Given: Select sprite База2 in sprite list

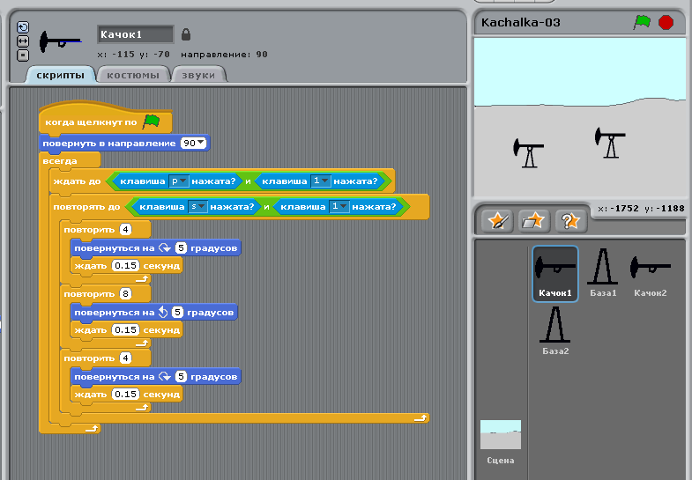Looking at the screenshot, I should 555,330.
